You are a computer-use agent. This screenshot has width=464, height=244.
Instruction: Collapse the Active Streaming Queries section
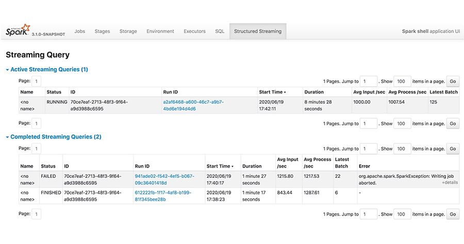[x=49, y=69]
